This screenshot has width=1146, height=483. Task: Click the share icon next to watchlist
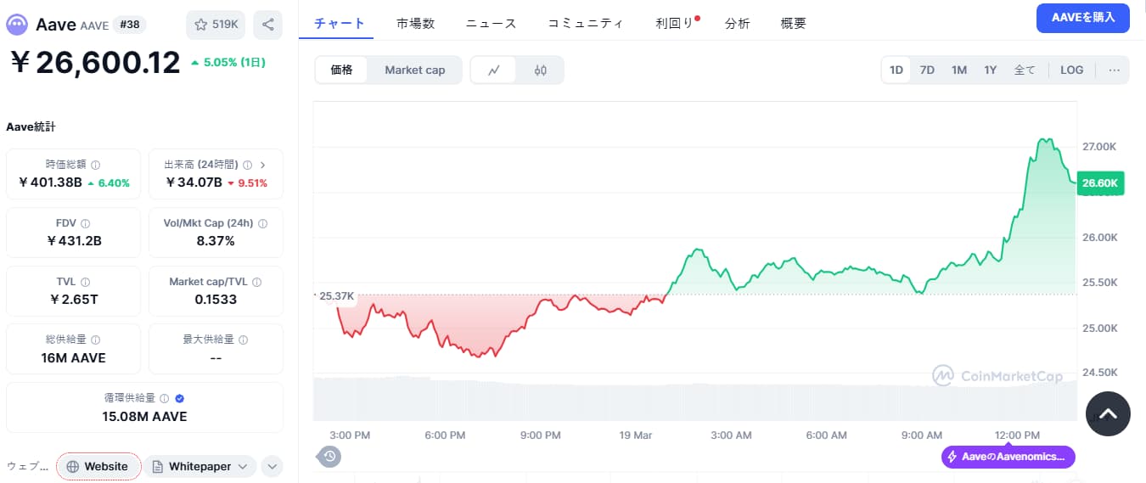267,25
